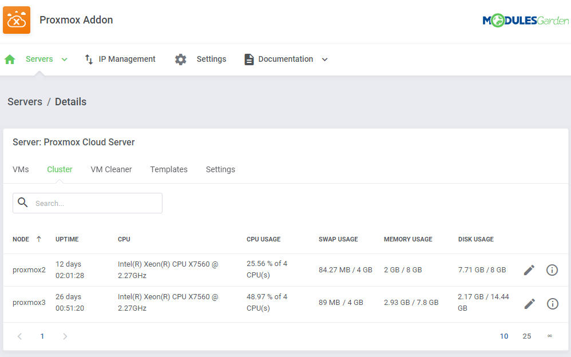Expand the Documentation menu chevron
The width and height of the screenshot is (571, 357).
click(325, 59)
